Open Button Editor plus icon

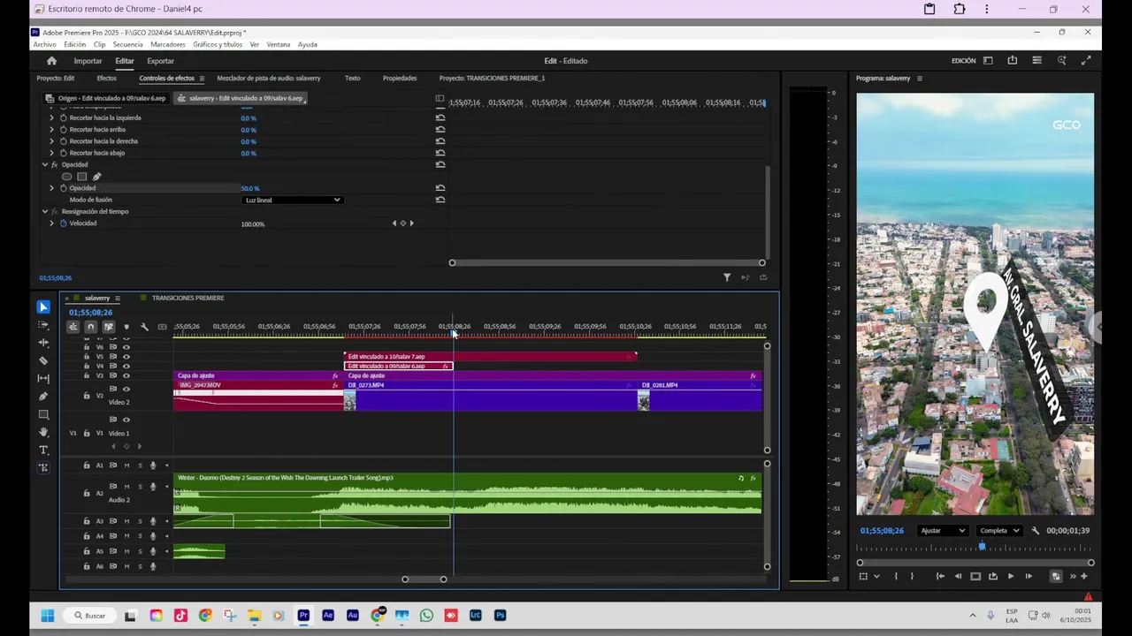tap(1083, 576)
